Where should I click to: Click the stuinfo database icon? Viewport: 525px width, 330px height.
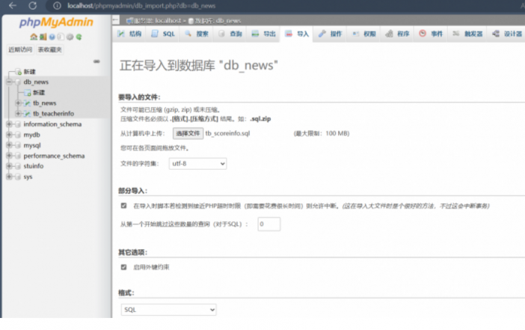[18, 166]
